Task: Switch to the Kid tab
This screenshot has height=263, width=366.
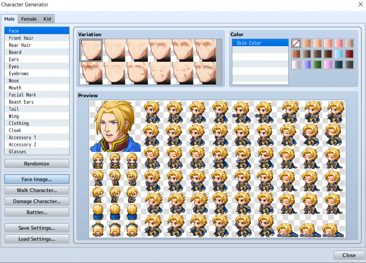Action: [x=47, y=19]
